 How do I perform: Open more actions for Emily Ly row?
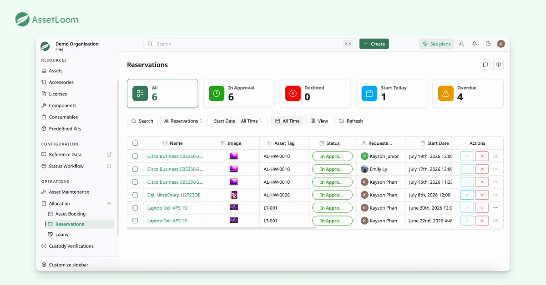click(x=495, y=169)
